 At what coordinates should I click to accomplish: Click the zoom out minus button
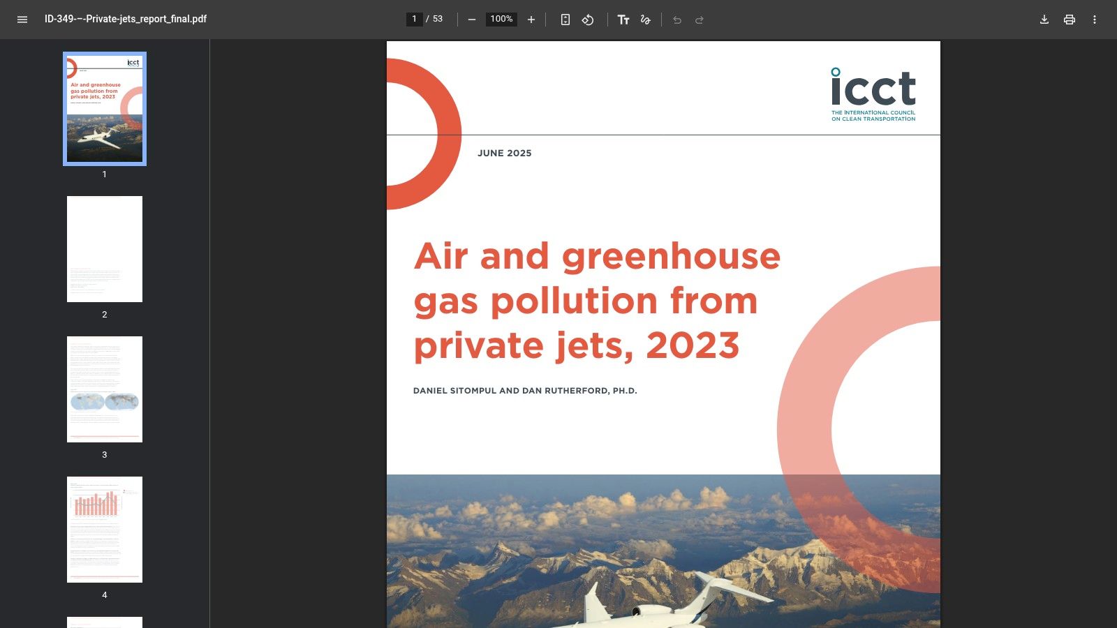(x=472, y=20)
